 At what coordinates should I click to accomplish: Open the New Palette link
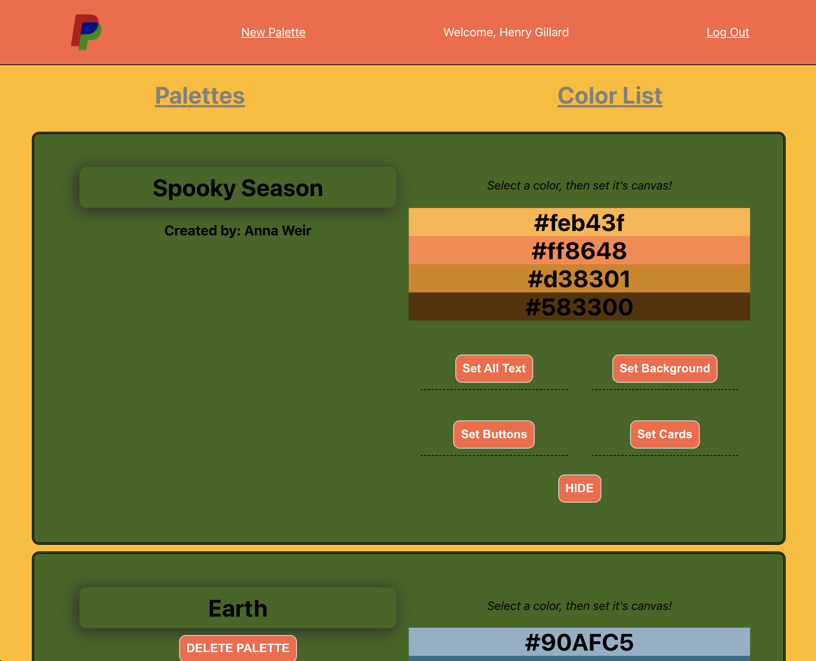273,32
